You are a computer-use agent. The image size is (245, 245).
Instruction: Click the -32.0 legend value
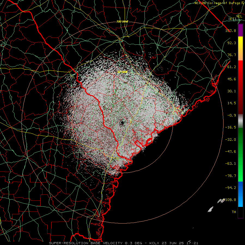coord(231,140)
